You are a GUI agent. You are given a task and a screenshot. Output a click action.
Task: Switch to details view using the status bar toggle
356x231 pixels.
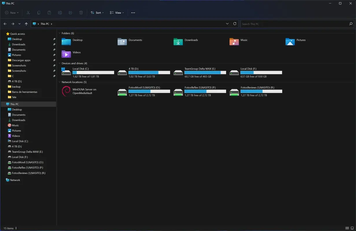pos(347,228)
